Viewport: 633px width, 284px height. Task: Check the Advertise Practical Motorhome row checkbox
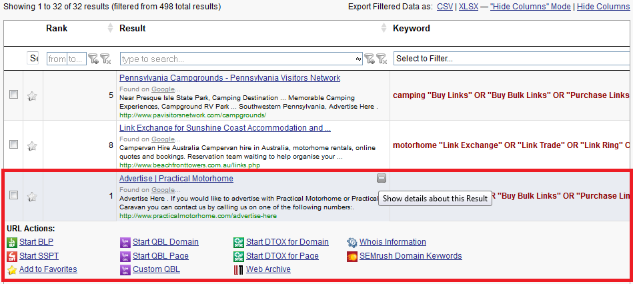tap(14, 195)
